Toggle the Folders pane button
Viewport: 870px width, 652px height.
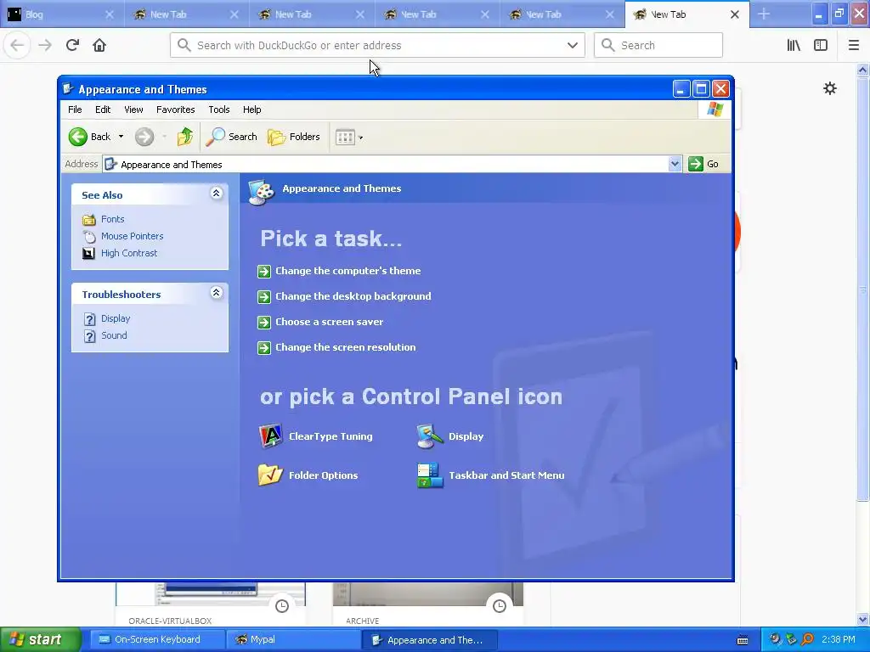(x=294, y=137)
